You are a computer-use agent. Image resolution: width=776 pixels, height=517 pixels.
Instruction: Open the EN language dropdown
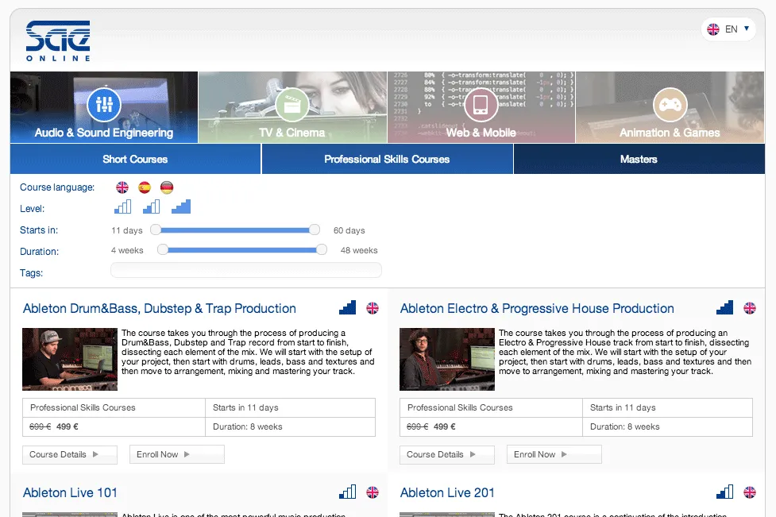[728, 29]
